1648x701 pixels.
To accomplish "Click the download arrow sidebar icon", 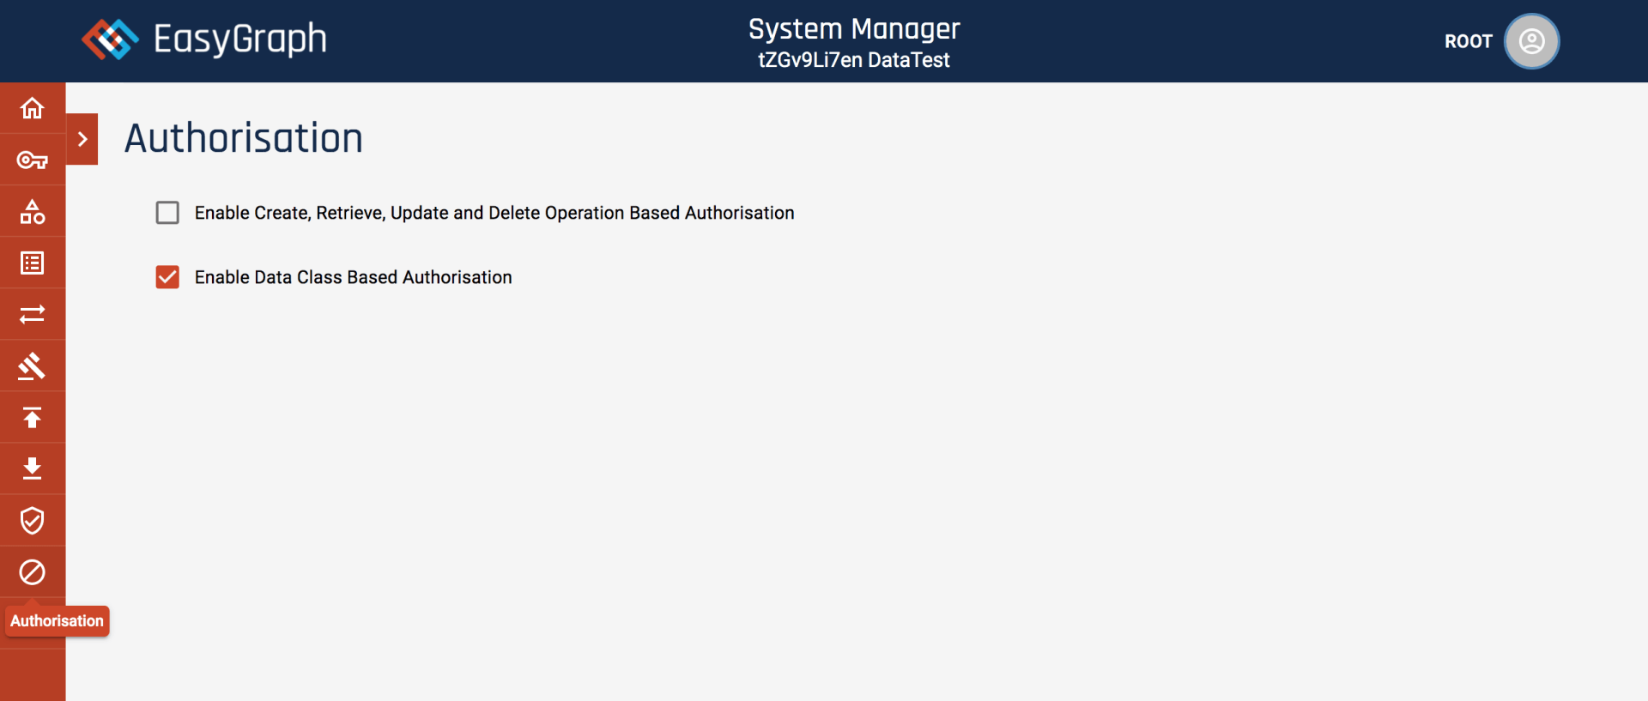I will 32,468.
